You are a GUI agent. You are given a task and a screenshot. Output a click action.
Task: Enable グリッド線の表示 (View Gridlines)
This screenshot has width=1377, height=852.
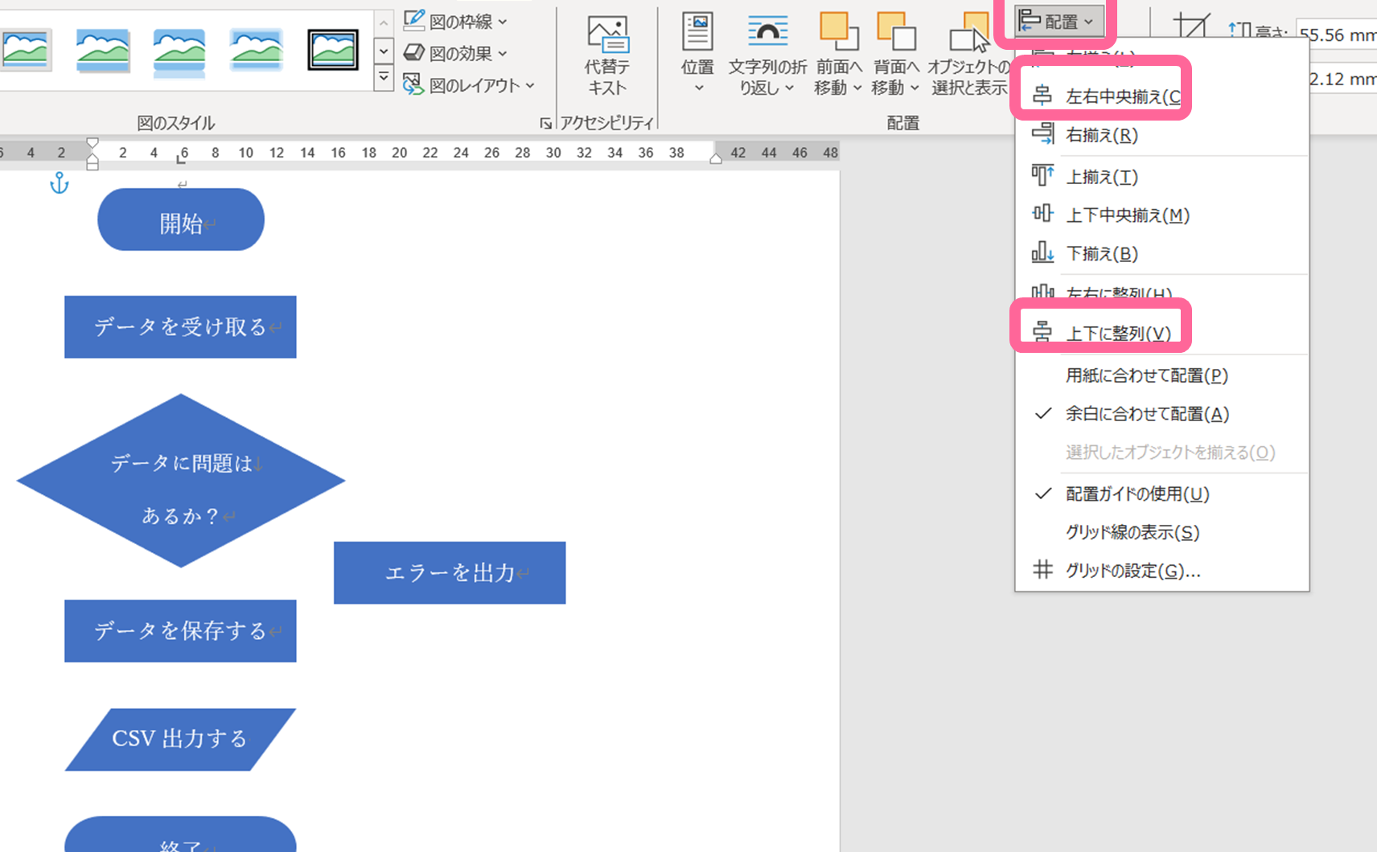[x=1132, y=531]
